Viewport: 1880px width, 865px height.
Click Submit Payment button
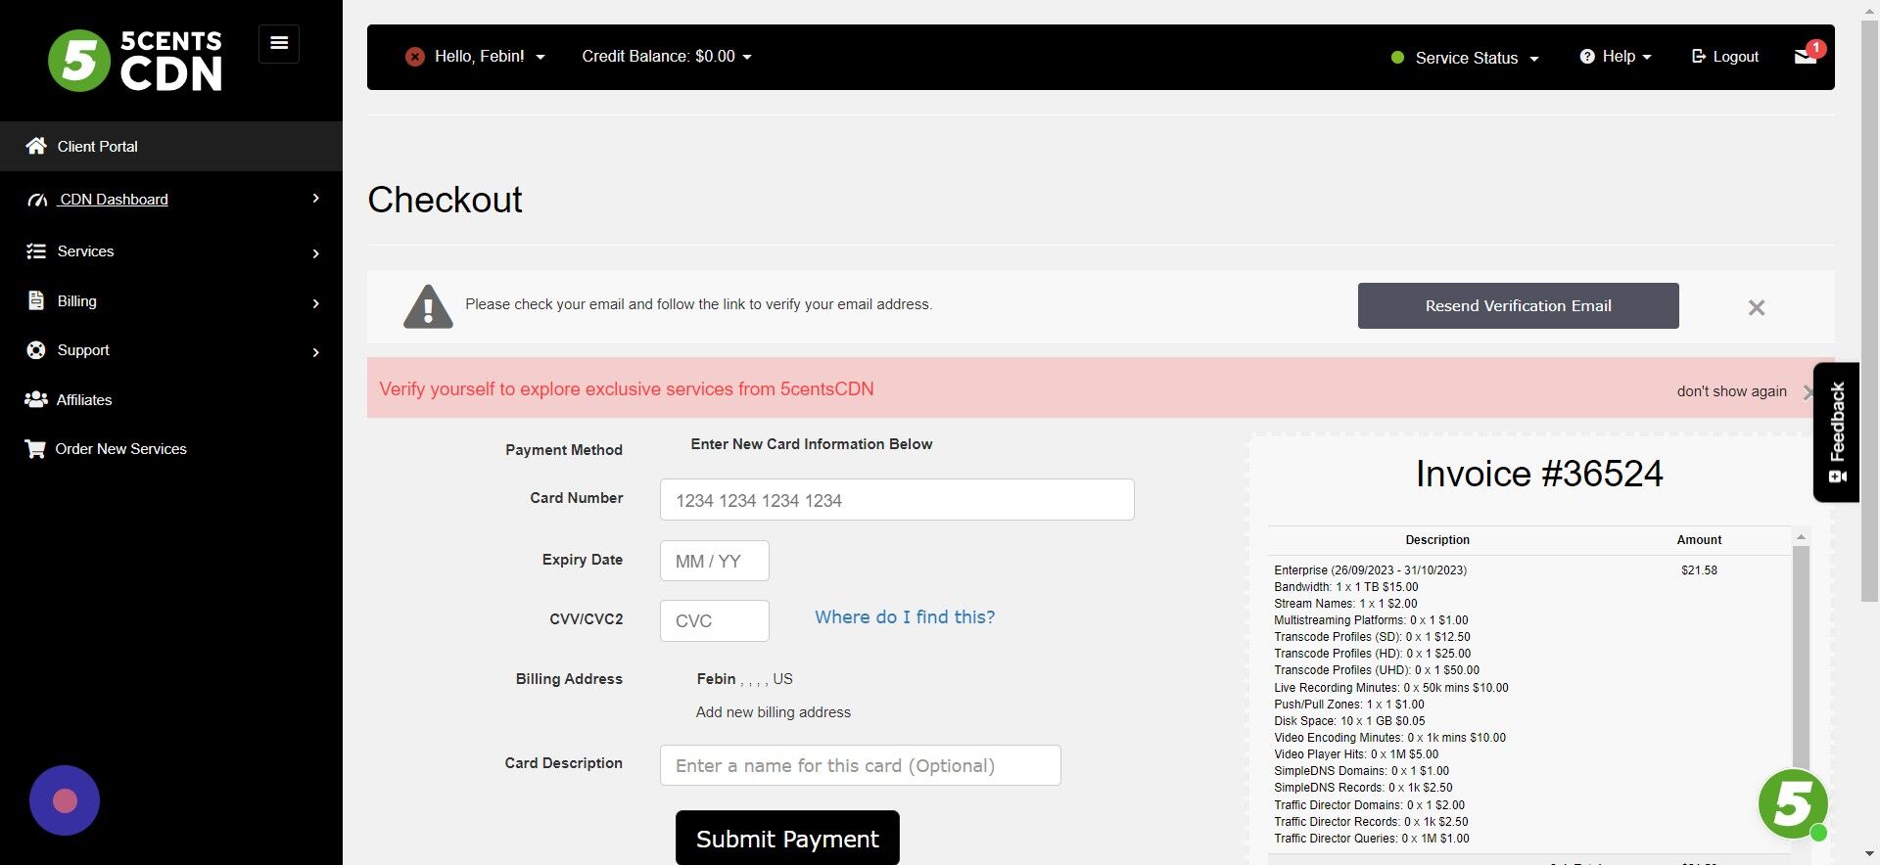(x=787, y=839)
